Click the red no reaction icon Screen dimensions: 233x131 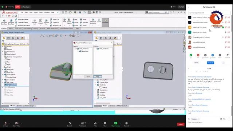[x=198, y=55]
